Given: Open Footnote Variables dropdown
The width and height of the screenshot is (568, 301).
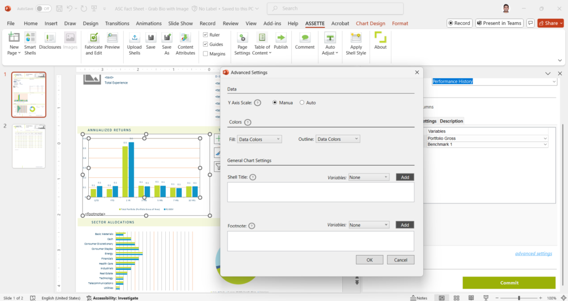Looking at the screenshot, I should 368,225.
